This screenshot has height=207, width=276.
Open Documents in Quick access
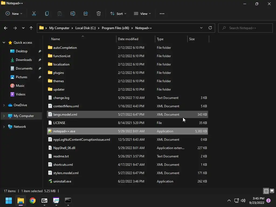tap(24, 68)
